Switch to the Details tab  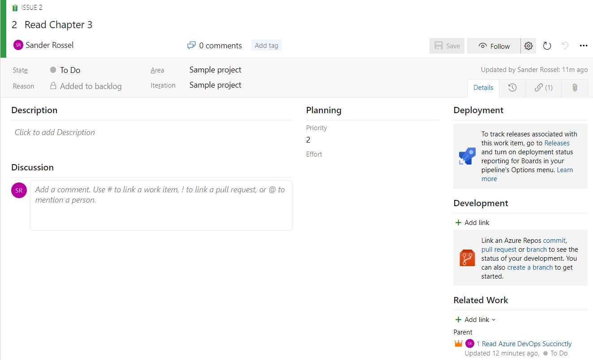click(483, 88)
